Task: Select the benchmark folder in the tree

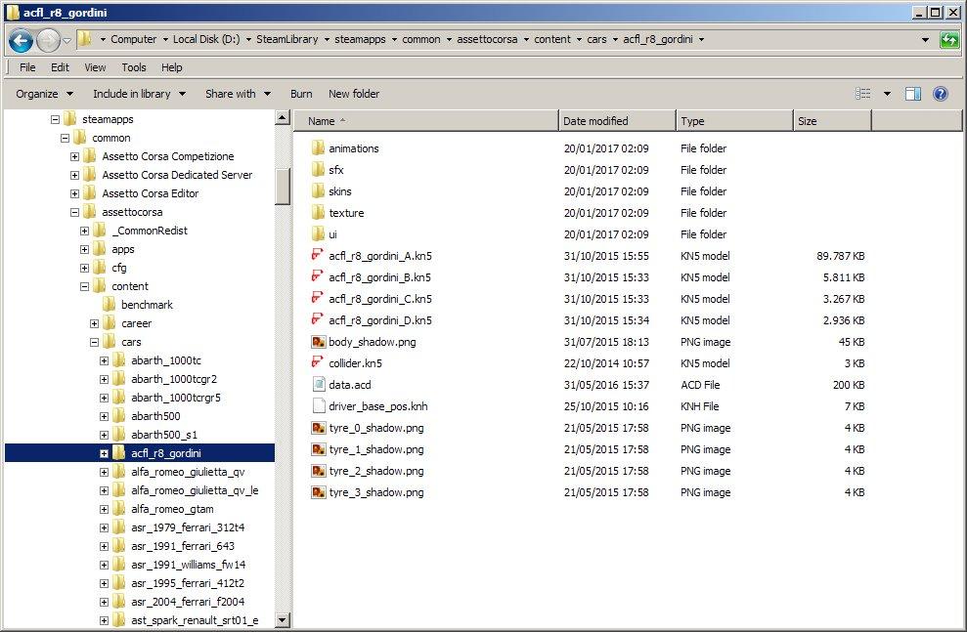Action: pyautogui.click(x=147, y=305)
